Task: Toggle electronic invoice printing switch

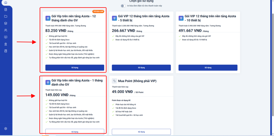Action: (x=123, y=6)
